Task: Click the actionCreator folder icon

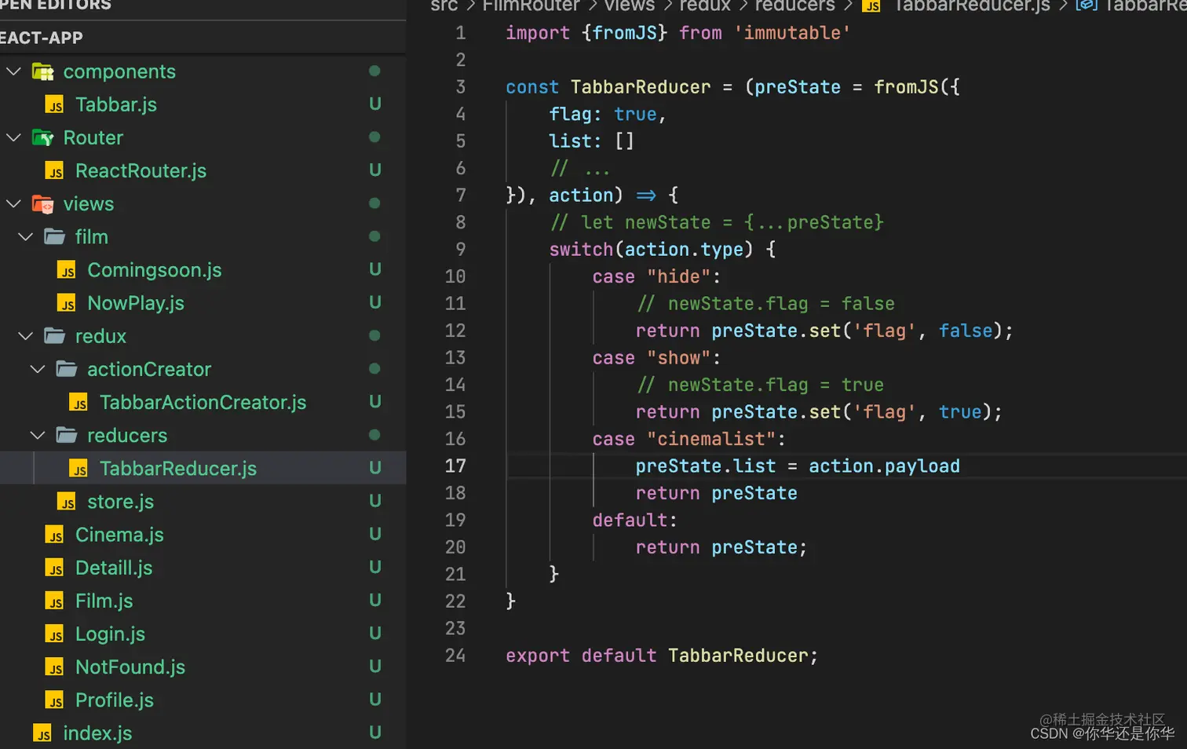Action: point(67,369)
